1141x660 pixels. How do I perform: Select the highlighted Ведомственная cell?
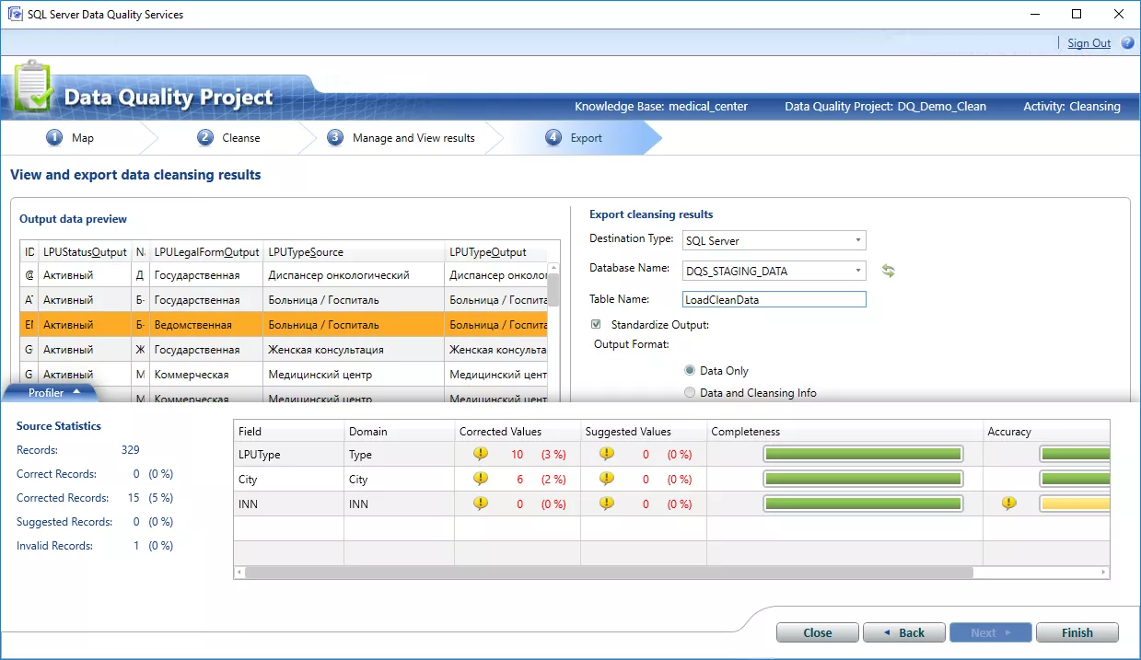point(207,324)
